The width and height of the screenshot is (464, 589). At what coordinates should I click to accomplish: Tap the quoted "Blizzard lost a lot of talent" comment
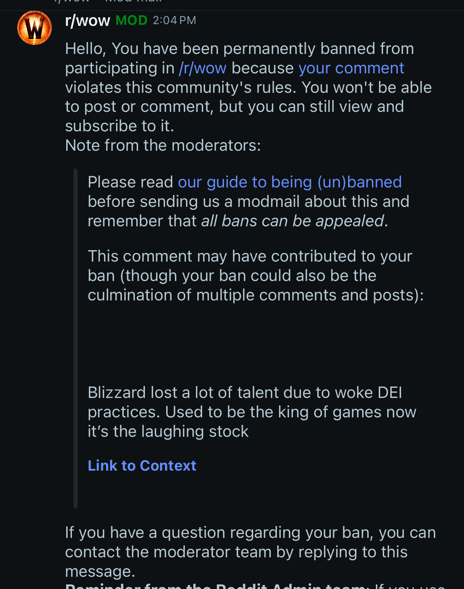[x=245, y=393]
